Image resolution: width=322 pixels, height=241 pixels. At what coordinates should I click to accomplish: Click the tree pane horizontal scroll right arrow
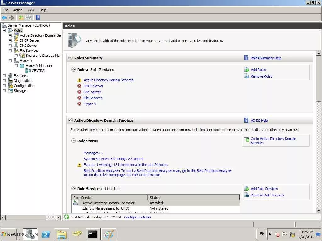tap(58, 217)
